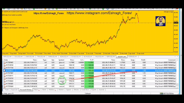Click the order icon for 417337887
Screen dimensions: 184x103
[4, 73]
